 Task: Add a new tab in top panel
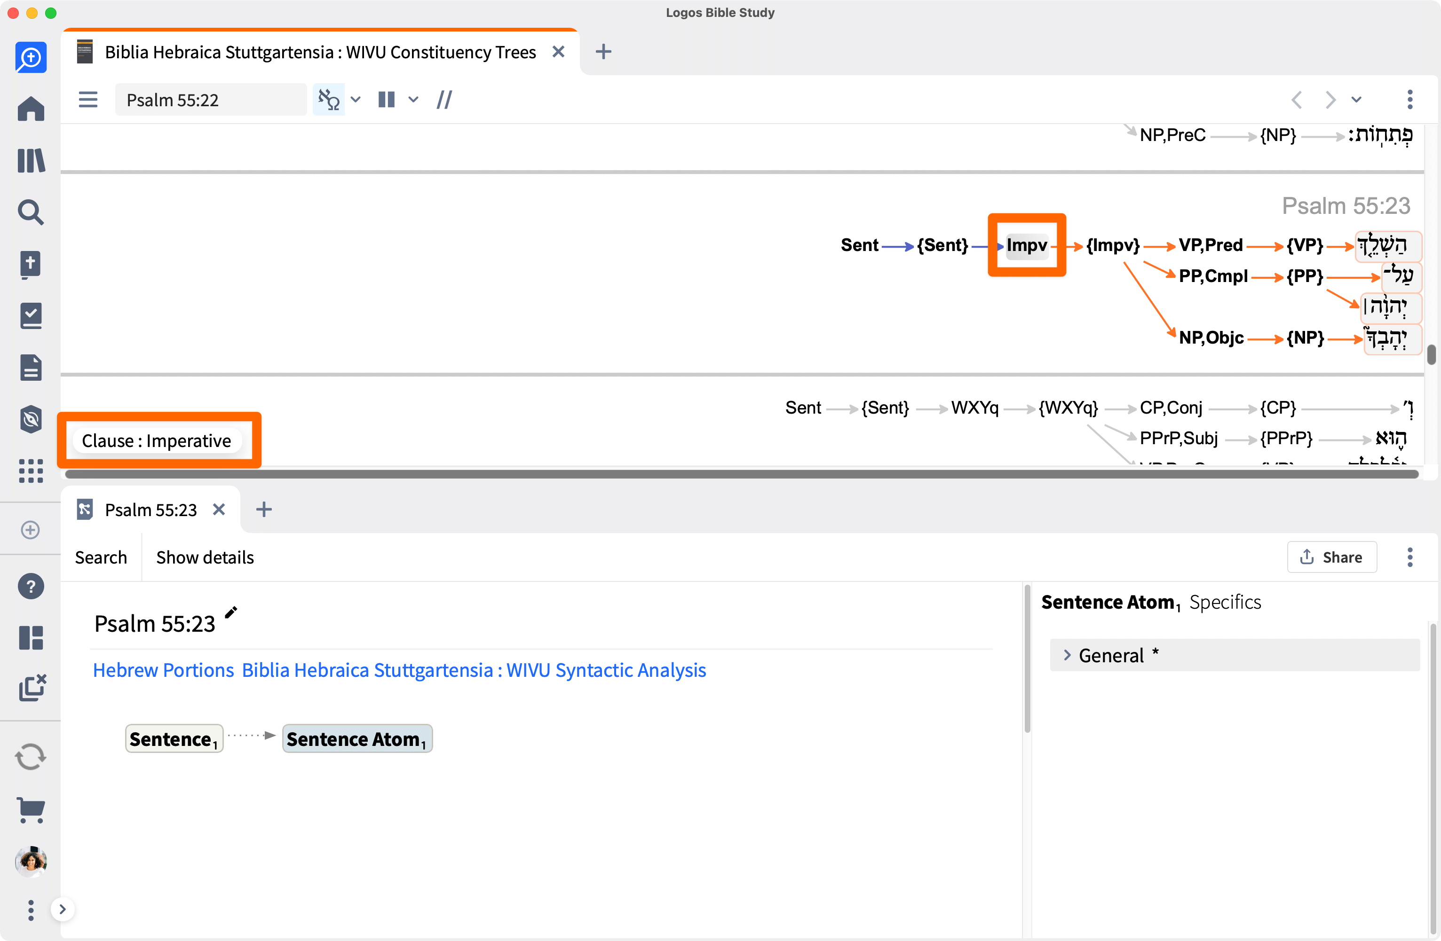point(603,52)
